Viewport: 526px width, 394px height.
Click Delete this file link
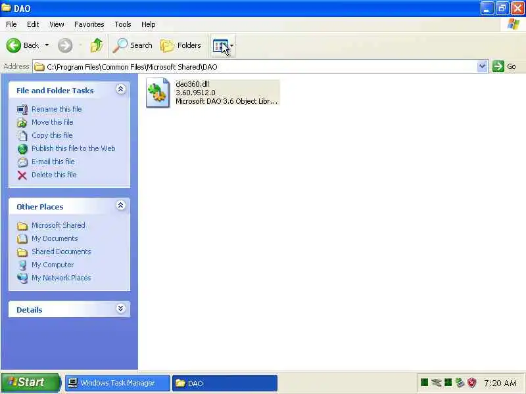point(54,174)
